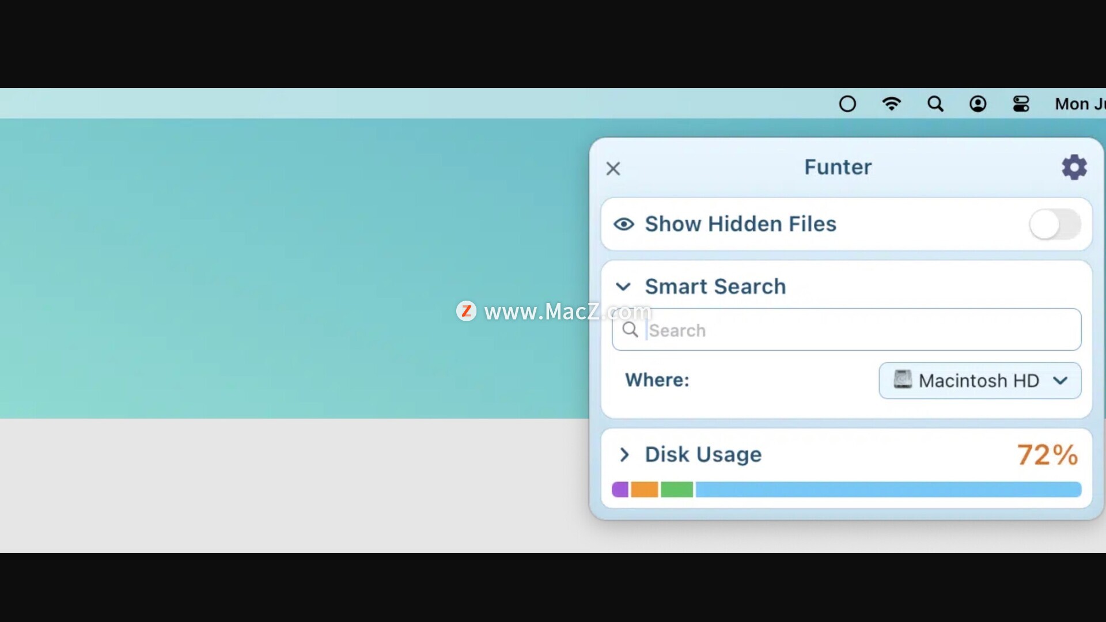Collapse the Smart Search section chevron
The height and width of the screenshot is (622, 1106).
pos(623,286)
